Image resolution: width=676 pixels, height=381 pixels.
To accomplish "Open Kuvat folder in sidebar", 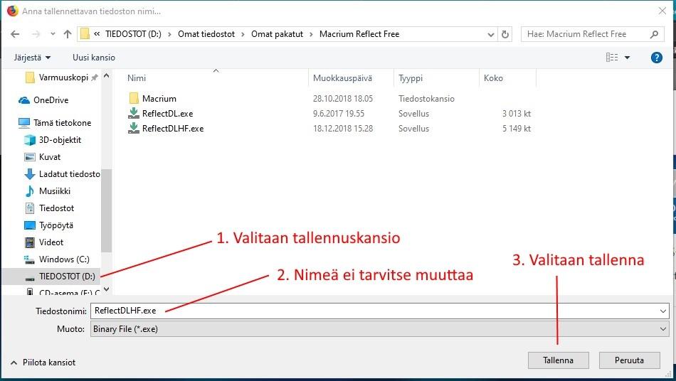I will pos(50,157).
